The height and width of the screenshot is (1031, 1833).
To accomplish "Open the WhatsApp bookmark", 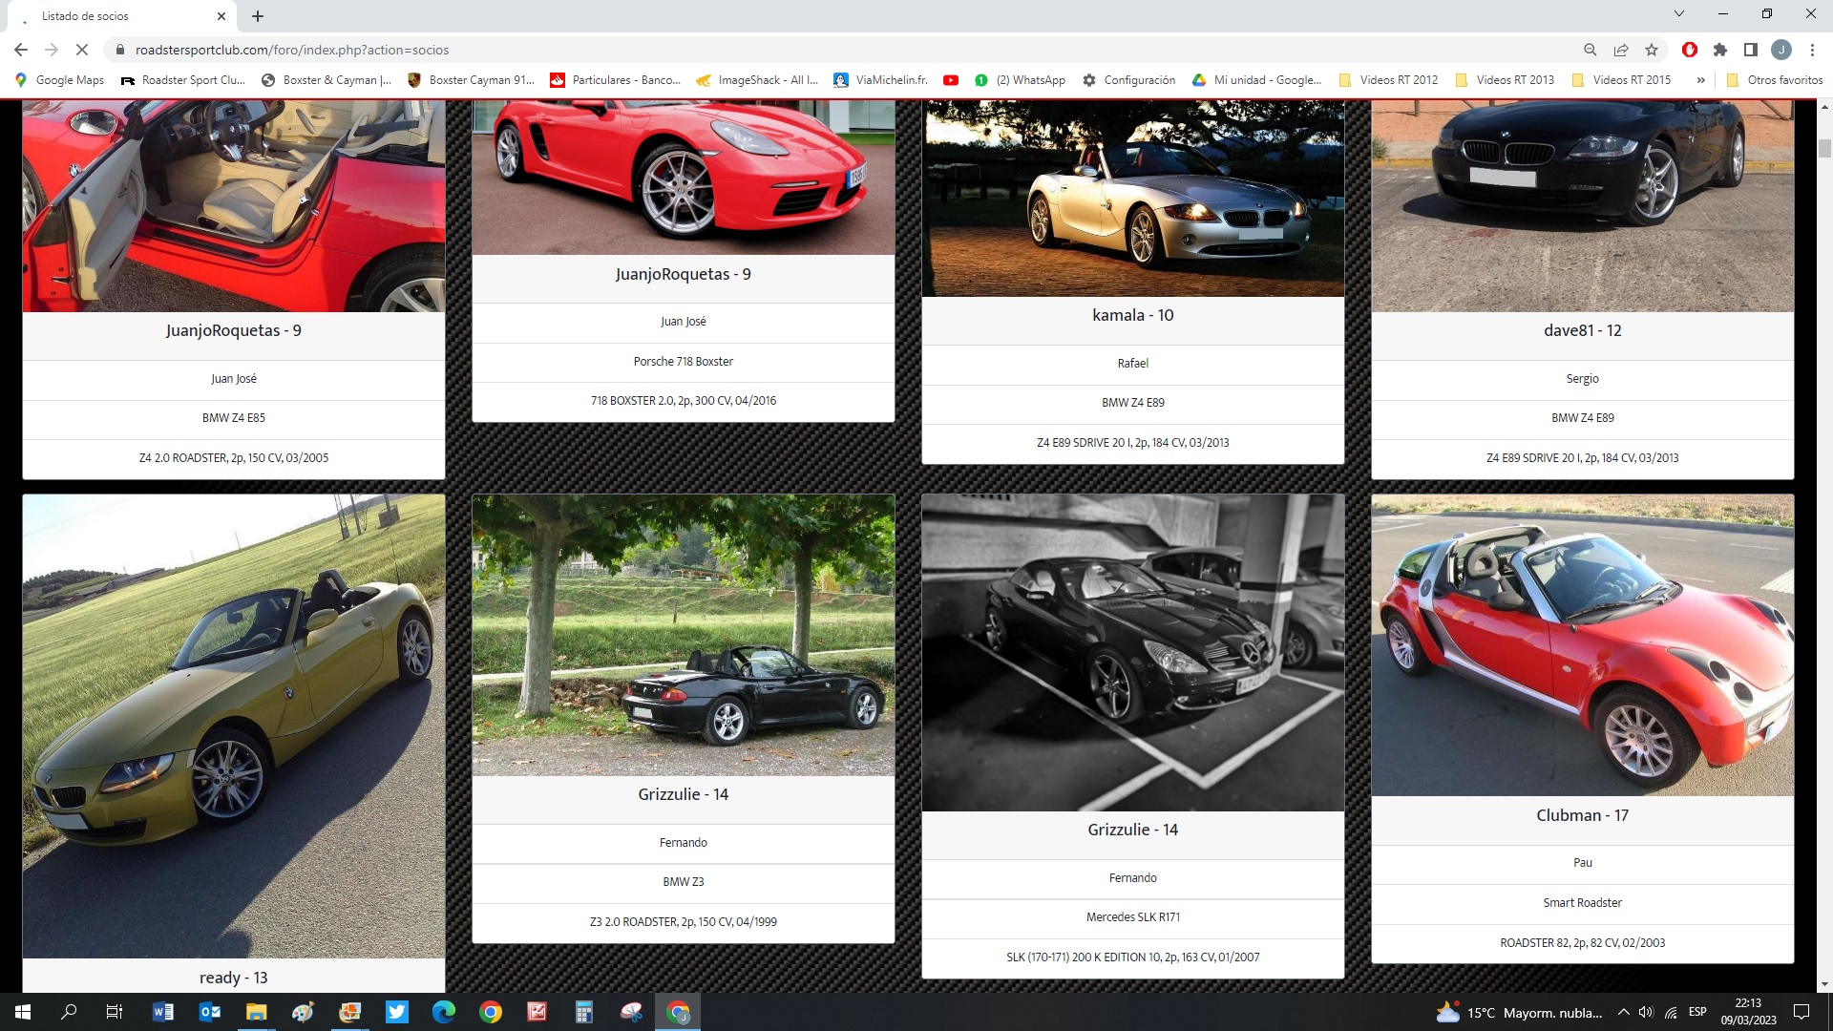I will [x=1020, y=80].
